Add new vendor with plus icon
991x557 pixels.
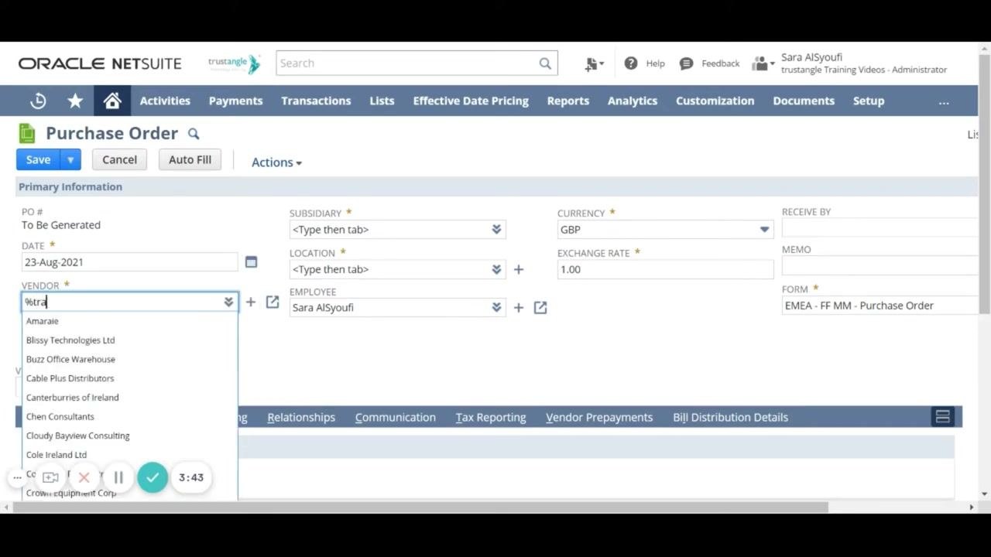[250, 302]
